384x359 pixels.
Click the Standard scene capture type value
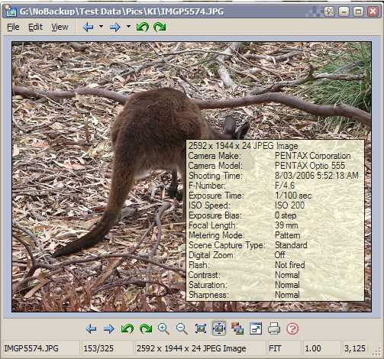click(291, 245)
